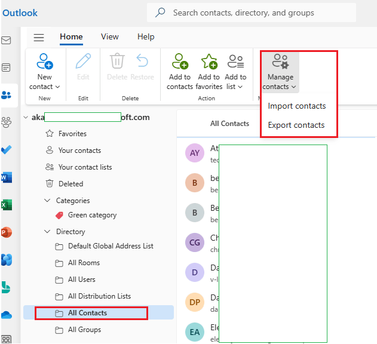Open To Do checkmark app icon
Viewport: 377px width, 344px height.
[x=6, y=149]
